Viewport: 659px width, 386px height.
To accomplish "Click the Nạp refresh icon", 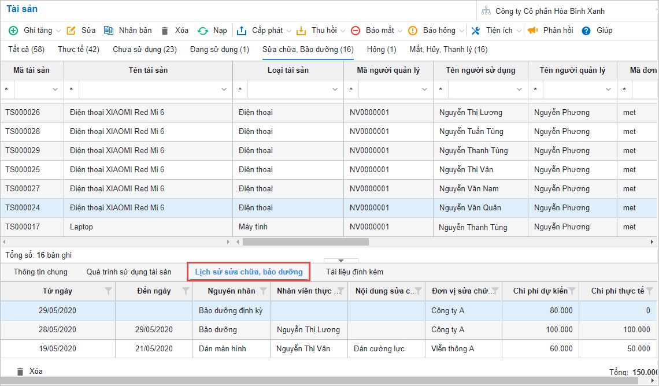I will 203,31.
